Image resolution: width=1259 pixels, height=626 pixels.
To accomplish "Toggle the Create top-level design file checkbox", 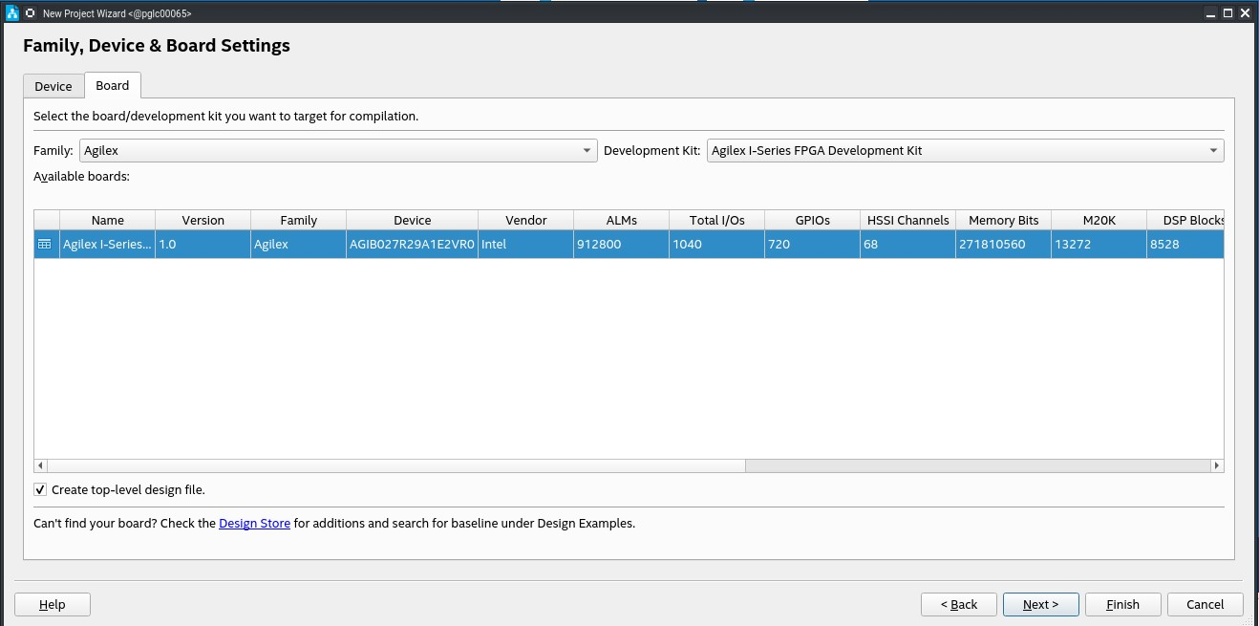I will click(x=39, y=489).
